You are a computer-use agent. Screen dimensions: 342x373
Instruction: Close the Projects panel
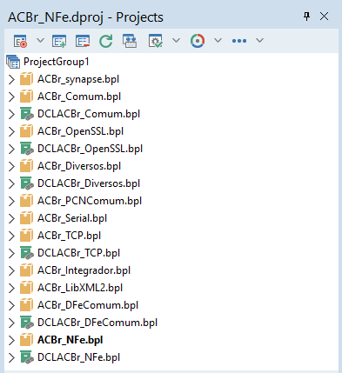(324, 17)
